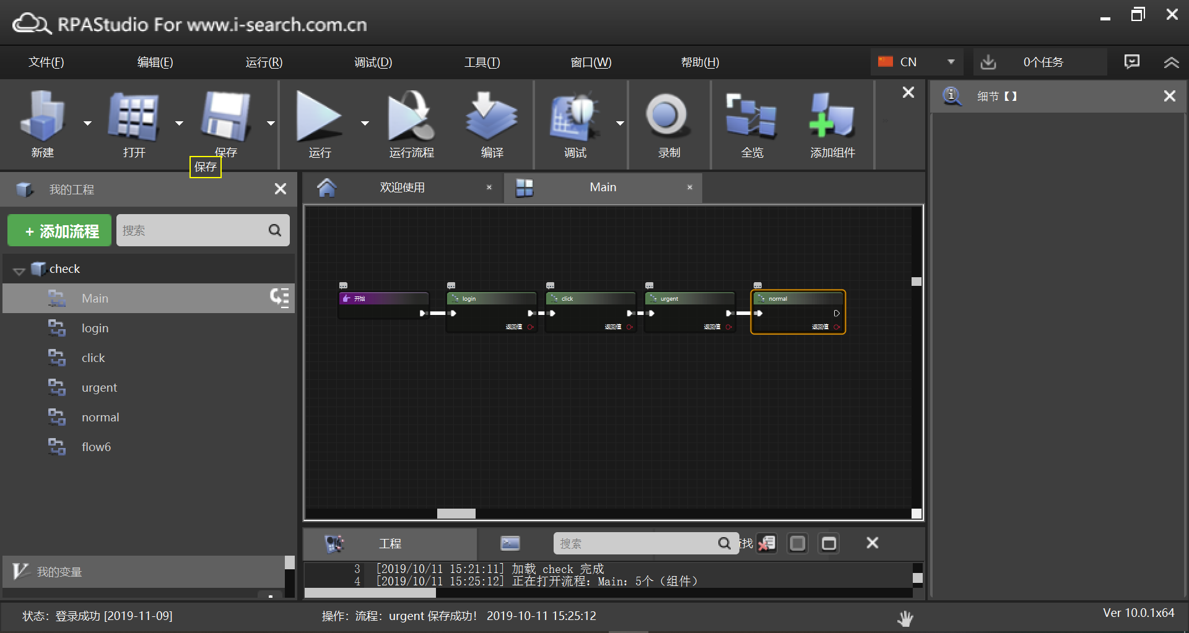The image size is (1189, 633).
Task: Open the 窗口(W) menu
Action: coord(591,62)
